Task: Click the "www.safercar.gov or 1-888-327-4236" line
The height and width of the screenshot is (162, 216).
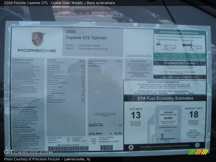Action: click(x=180, y=77)
